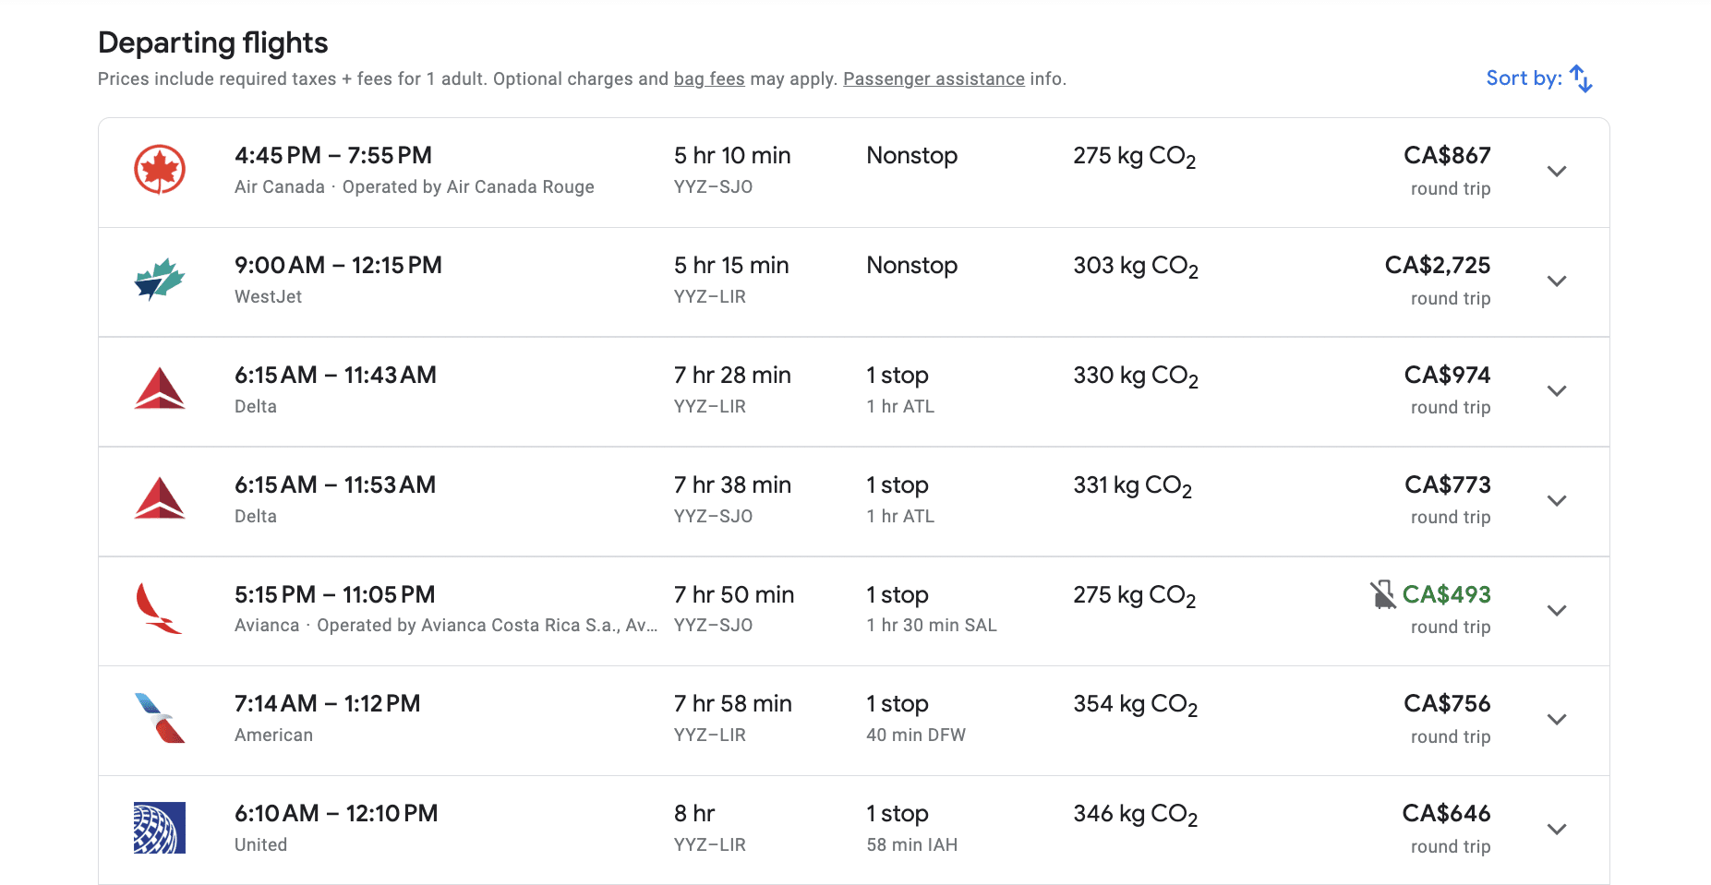This screenshot has height=885, width=1711.
Task: Open the Passenger assistance link
Action: coord(934,79)
